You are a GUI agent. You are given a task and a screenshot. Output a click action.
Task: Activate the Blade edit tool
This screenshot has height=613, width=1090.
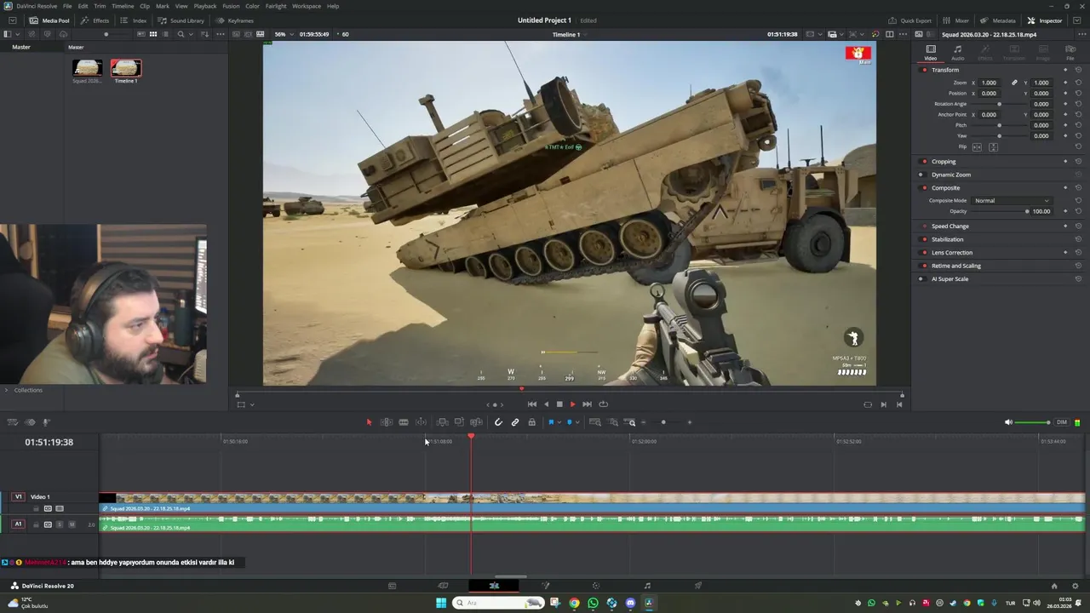pyautogui.click(x=404, y=422)
